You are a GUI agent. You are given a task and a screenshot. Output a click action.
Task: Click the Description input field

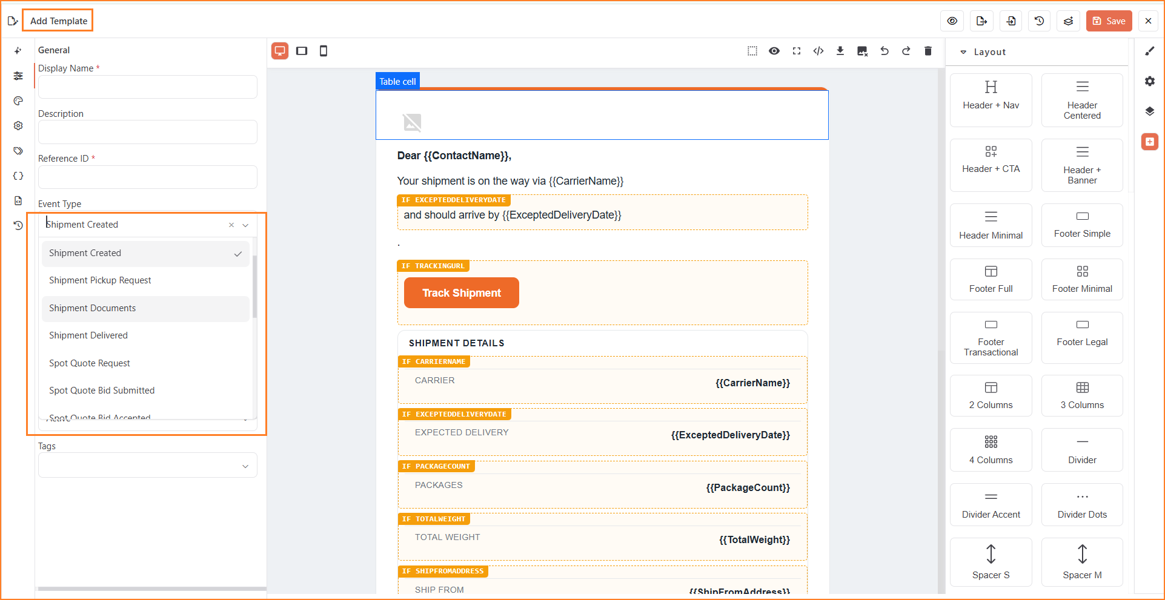click(x=148, y=132)
